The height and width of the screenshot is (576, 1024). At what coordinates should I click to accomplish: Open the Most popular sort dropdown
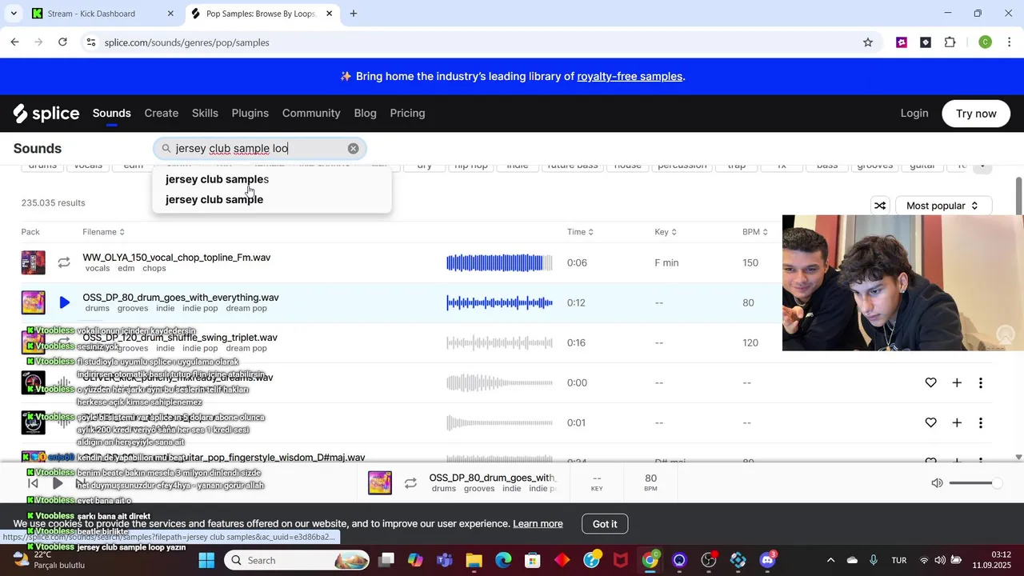(943, 206)
